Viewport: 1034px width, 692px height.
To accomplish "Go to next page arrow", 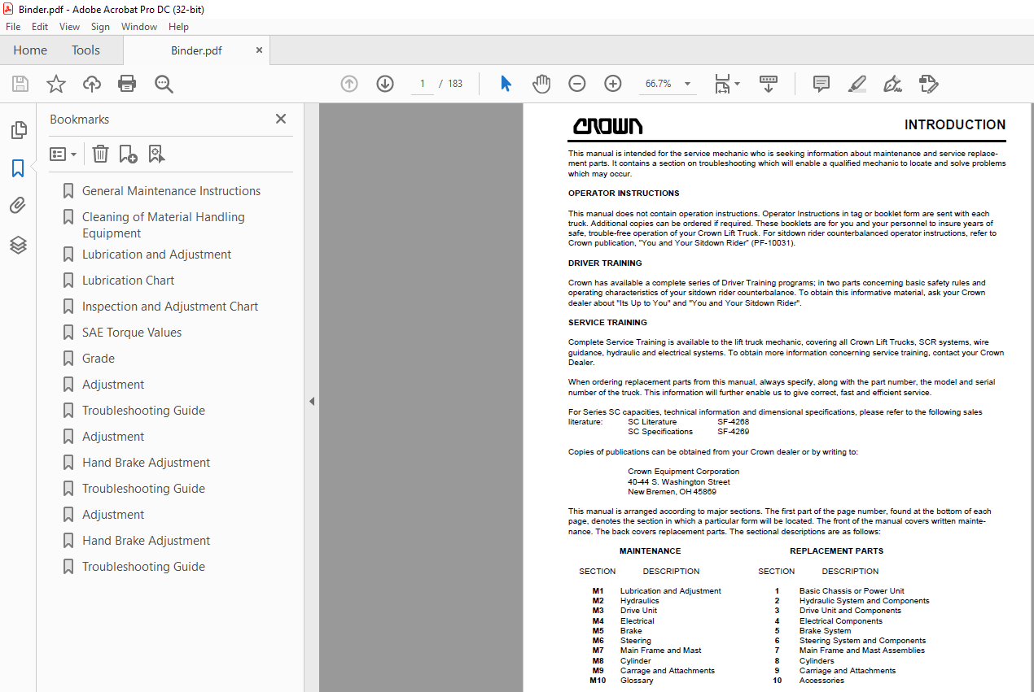I will [x=385, y=84].
